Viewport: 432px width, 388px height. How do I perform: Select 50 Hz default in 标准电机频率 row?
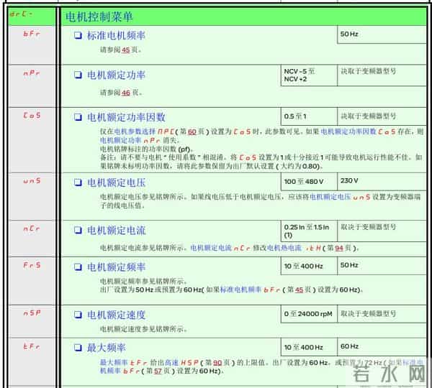(382, 34)
